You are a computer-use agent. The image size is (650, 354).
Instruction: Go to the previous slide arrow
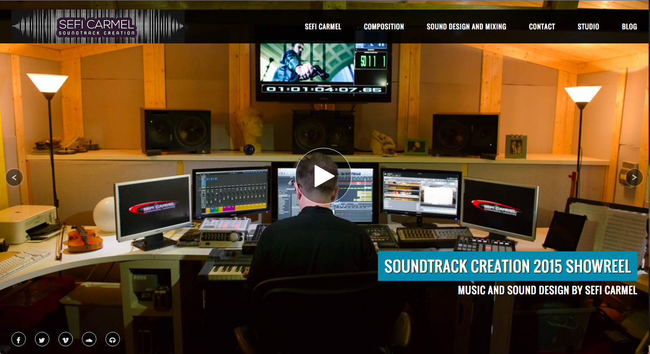14,177
